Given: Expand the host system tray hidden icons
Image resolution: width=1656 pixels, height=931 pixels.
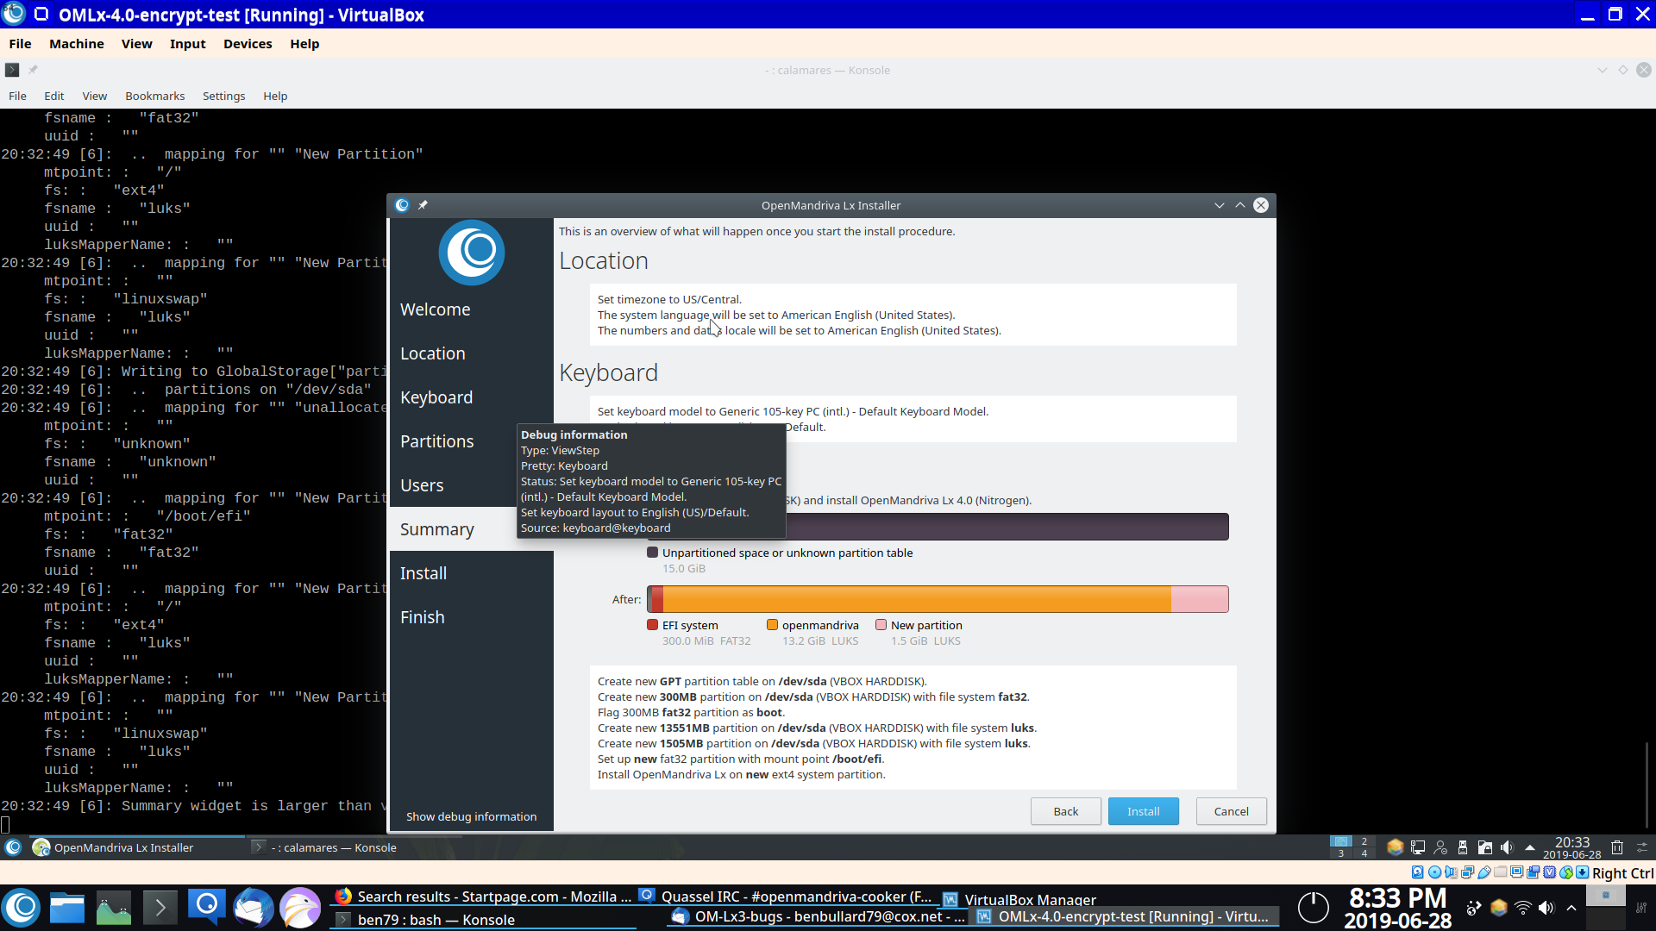Looking at the screenshot, I should point(1571,908).
